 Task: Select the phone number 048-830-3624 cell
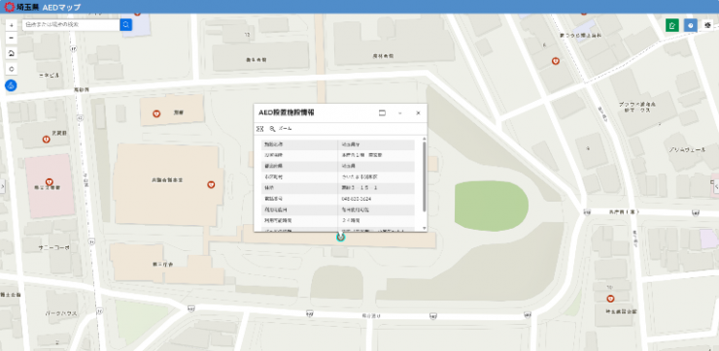tap(376, 199)
